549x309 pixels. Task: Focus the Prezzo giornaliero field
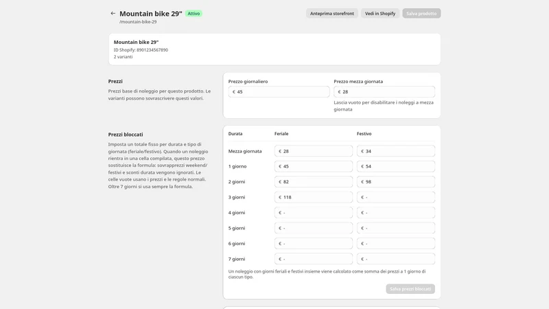(x=279, y=92)
